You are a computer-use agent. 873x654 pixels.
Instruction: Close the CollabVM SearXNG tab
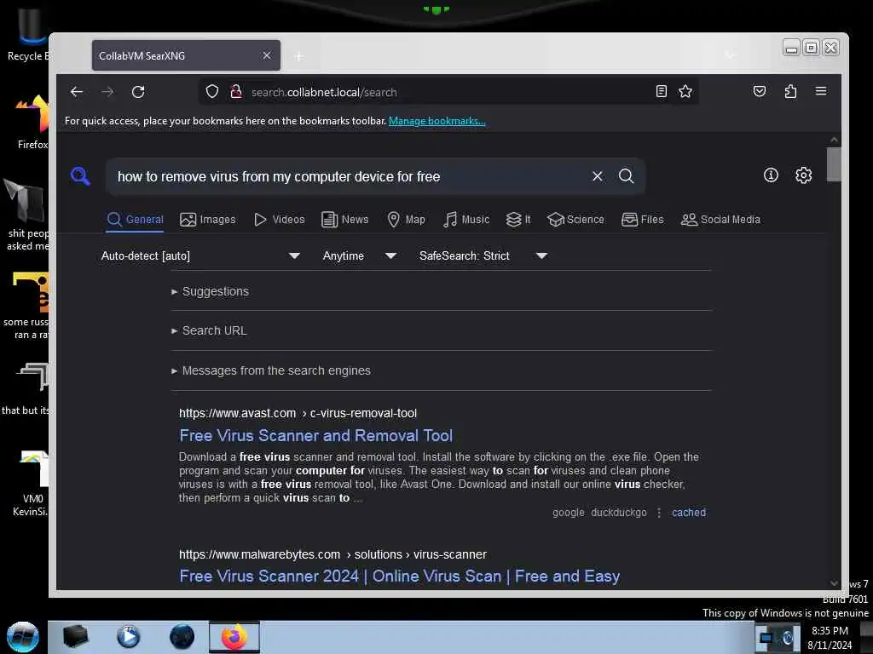point(267,55)
